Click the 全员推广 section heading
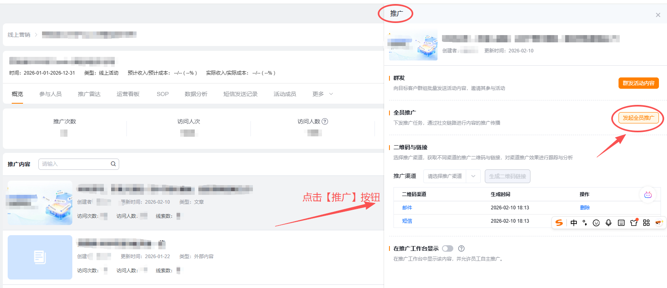This screenshot has height=288, width=667. tap(405, 113)
